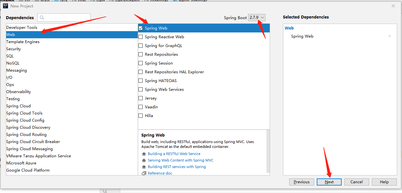Click the search magnifier icon in Dependencies
The height and width of the screenshot is (193, 402).
(x=42, y=18)
